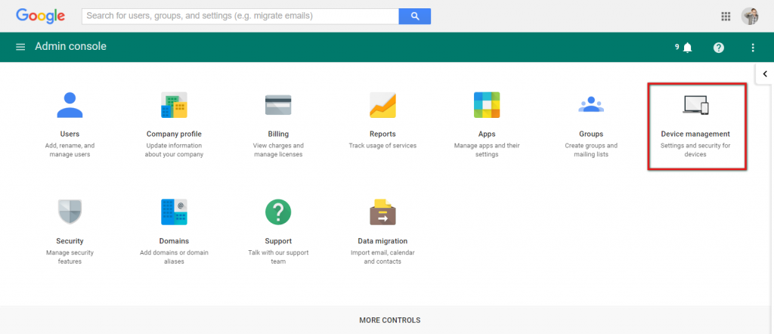The image size is (774, 334).
Task: Open the Data migration icon
Action: [382, 212]
